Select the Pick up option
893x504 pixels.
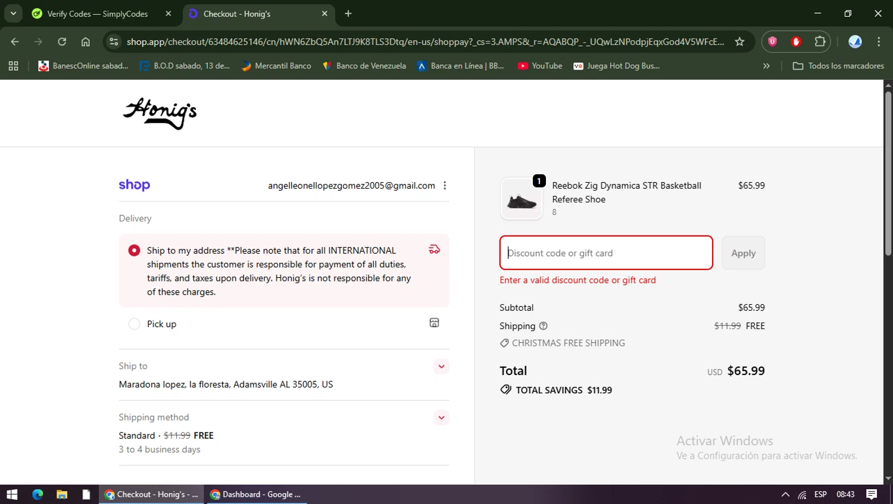point(134,324)
